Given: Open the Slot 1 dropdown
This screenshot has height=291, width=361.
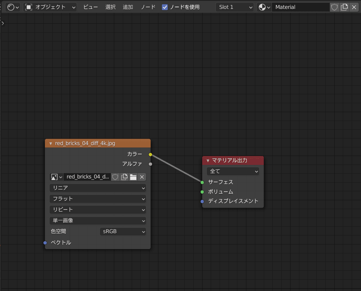Looking at the screenshot, I should 234,7.
